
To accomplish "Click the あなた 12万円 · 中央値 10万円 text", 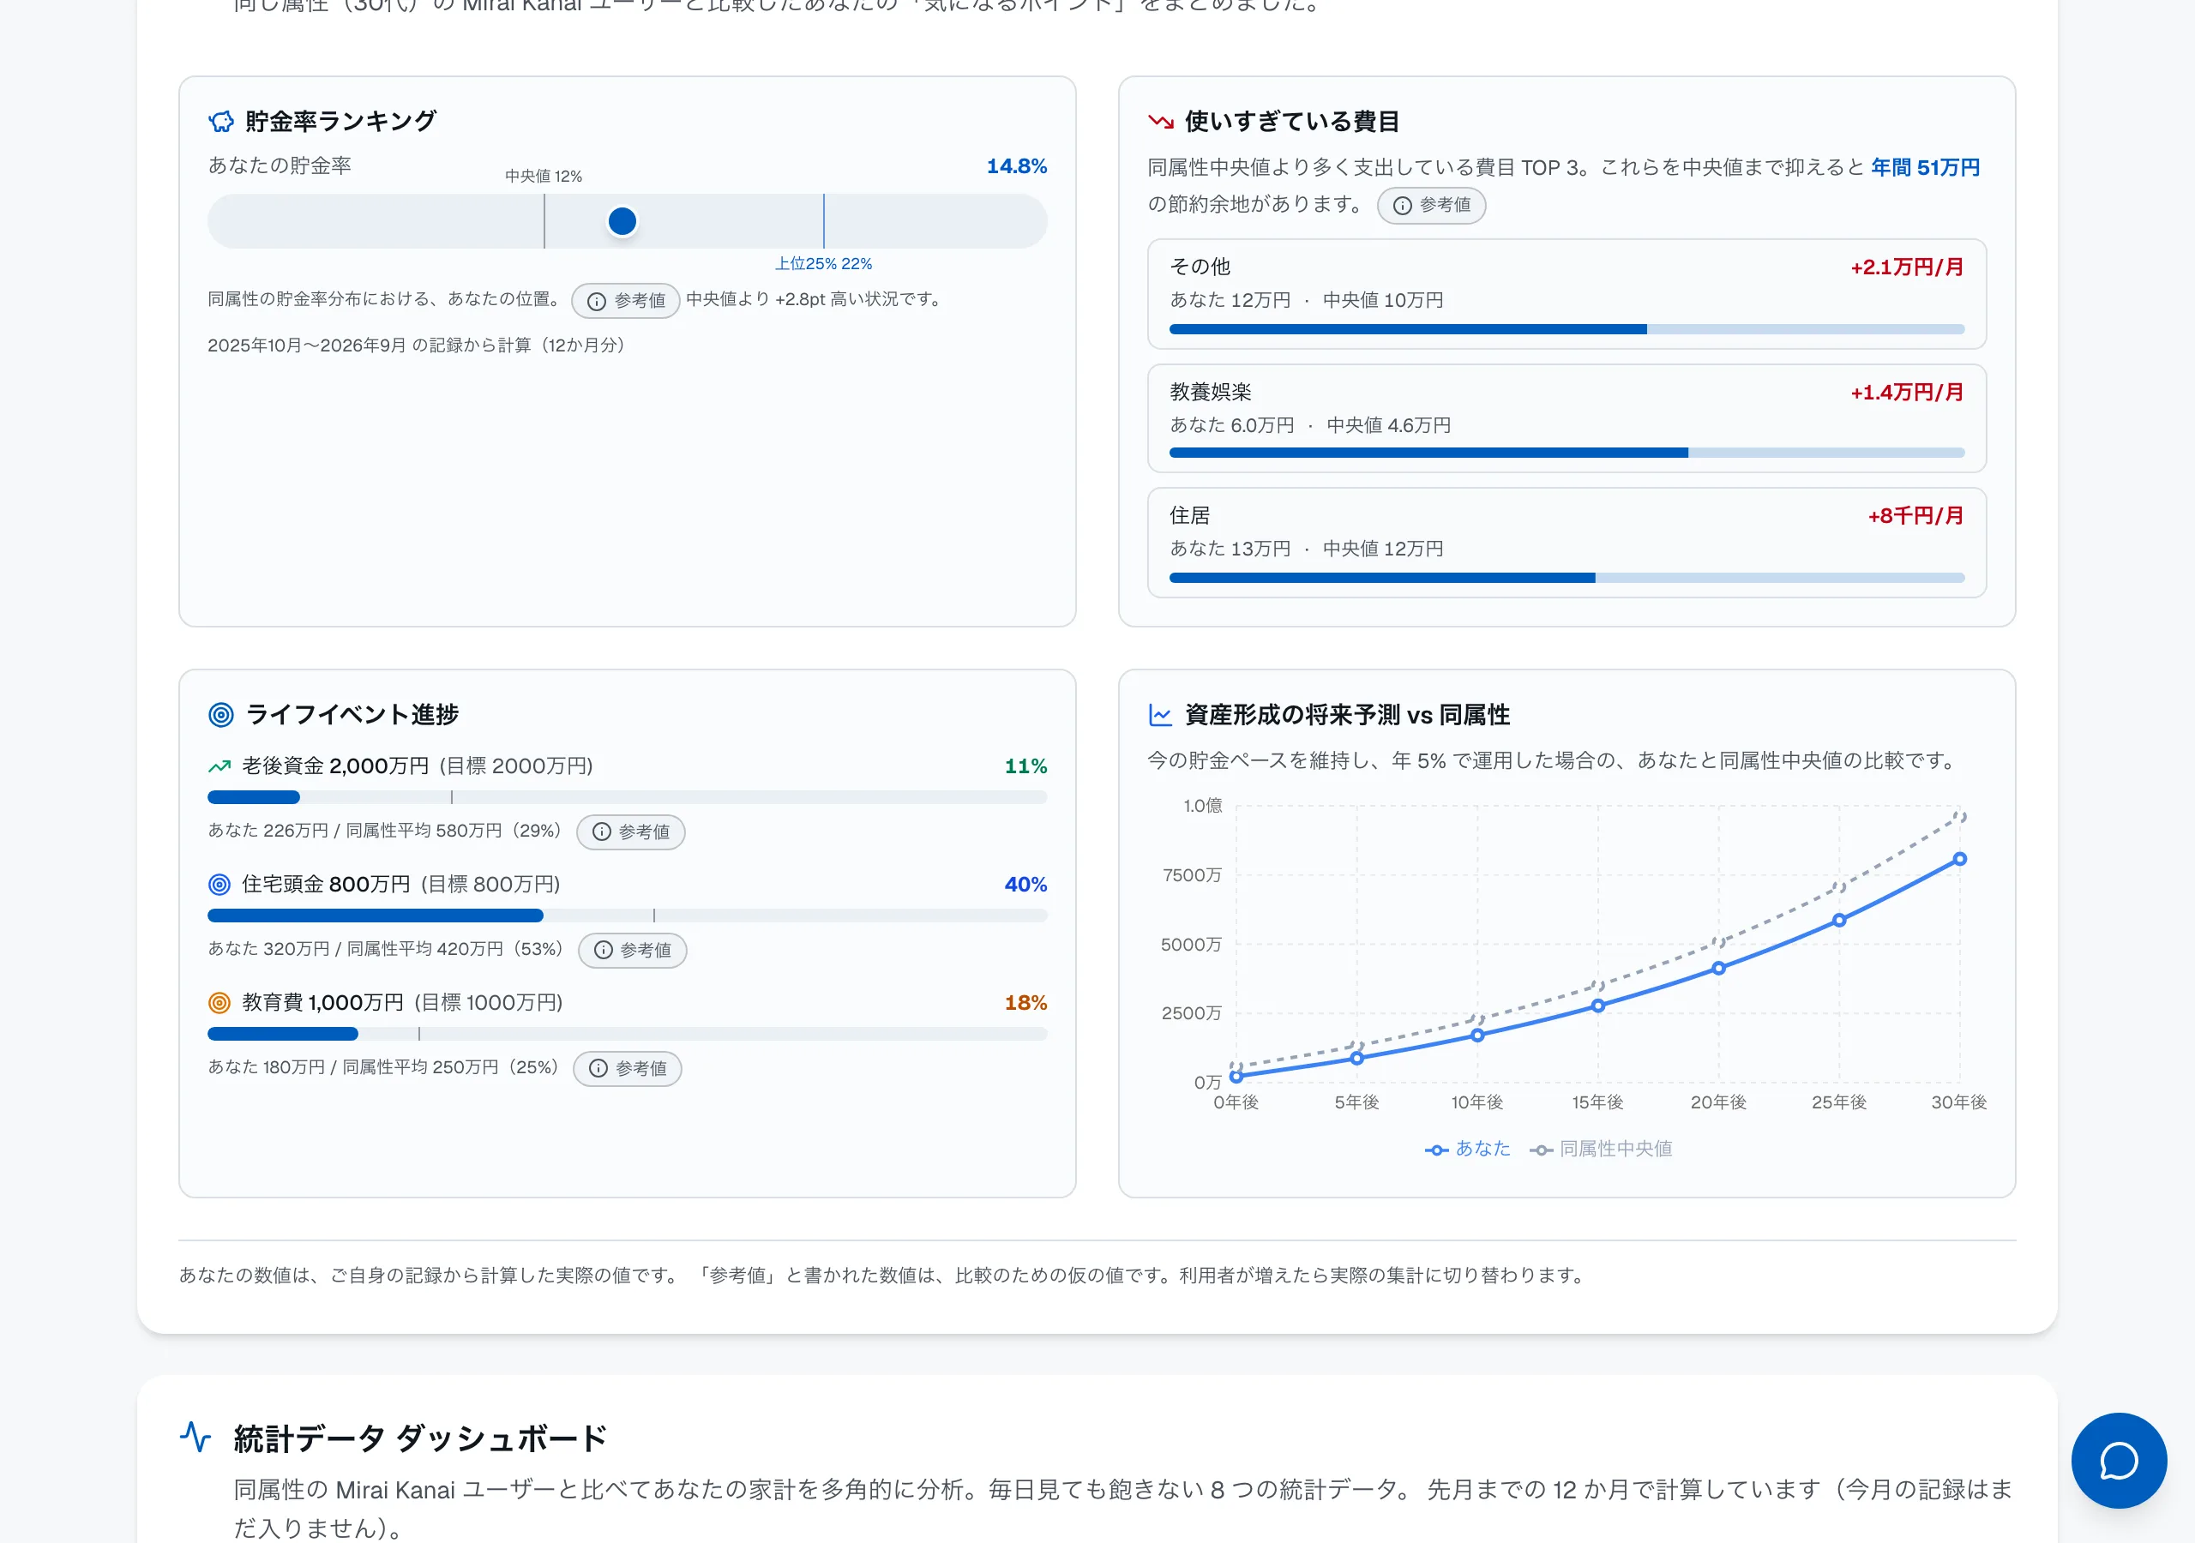I will [1307, 301].
